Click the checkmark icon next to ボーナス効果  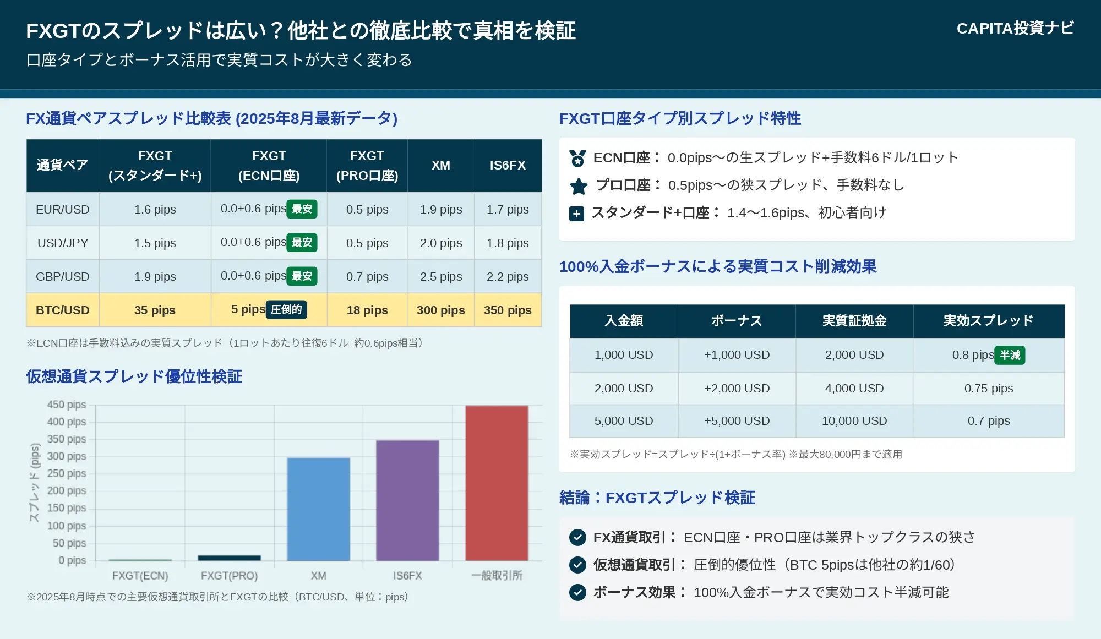point(577,592)
